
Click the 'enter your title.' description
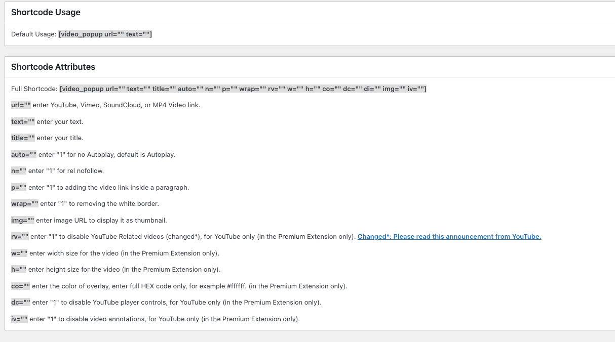[x=60, y=138]
